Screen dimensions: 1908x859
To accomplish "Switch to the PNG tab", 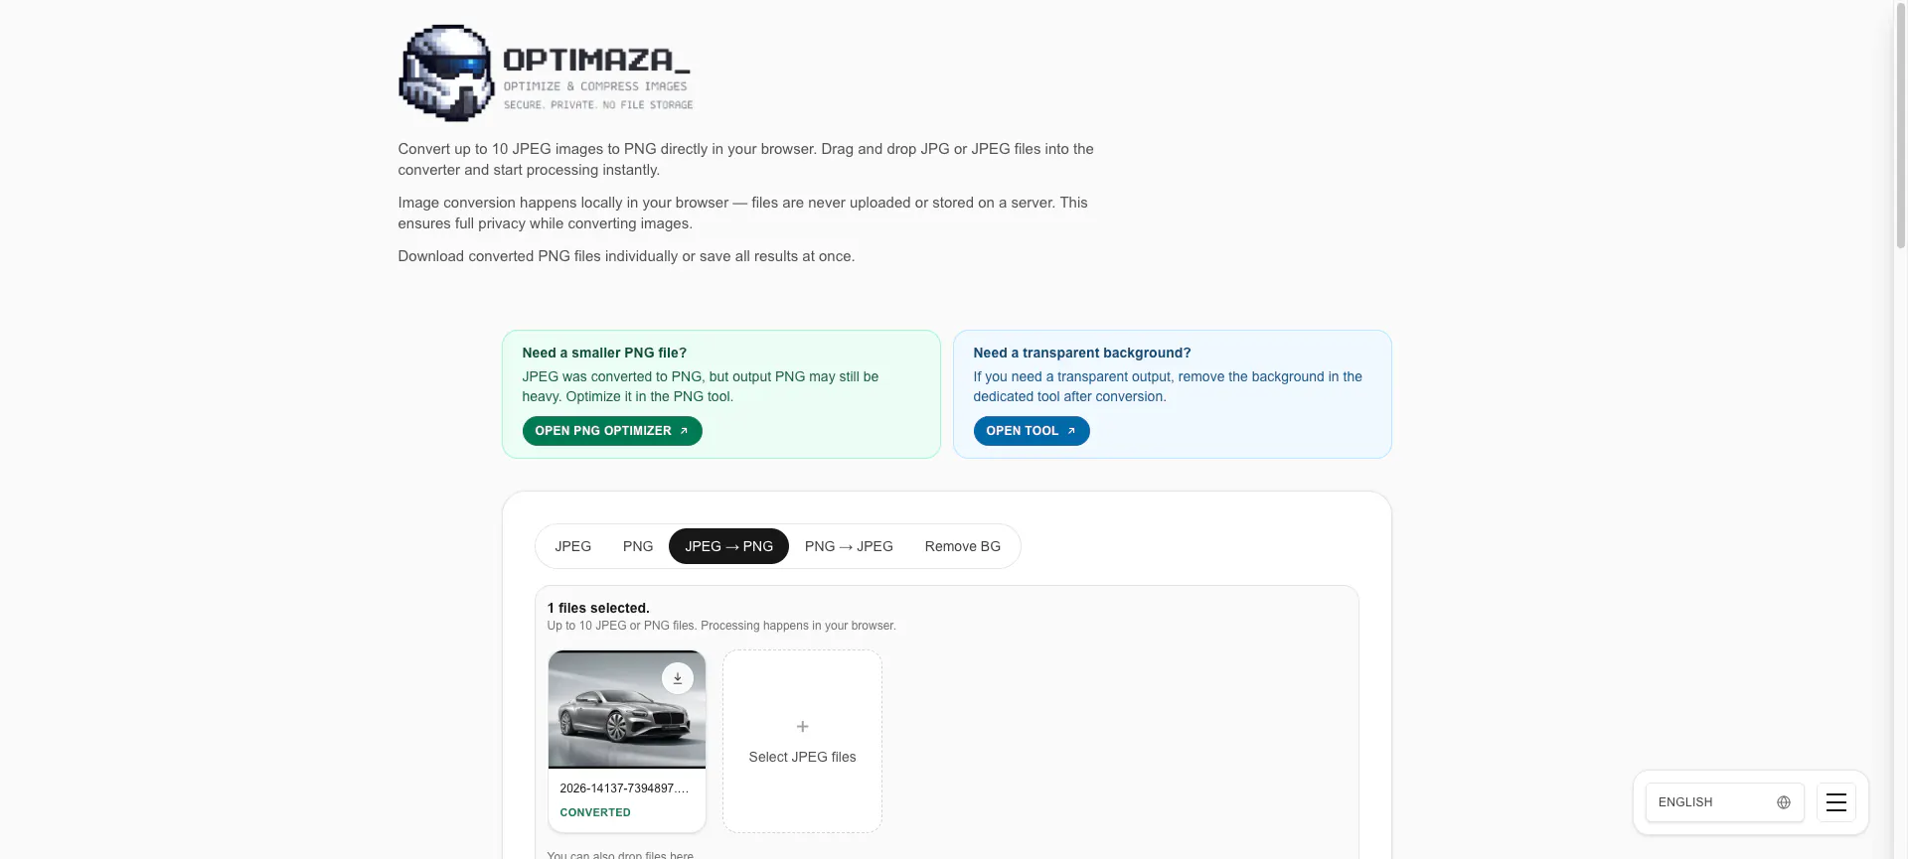I will (638, 546).
